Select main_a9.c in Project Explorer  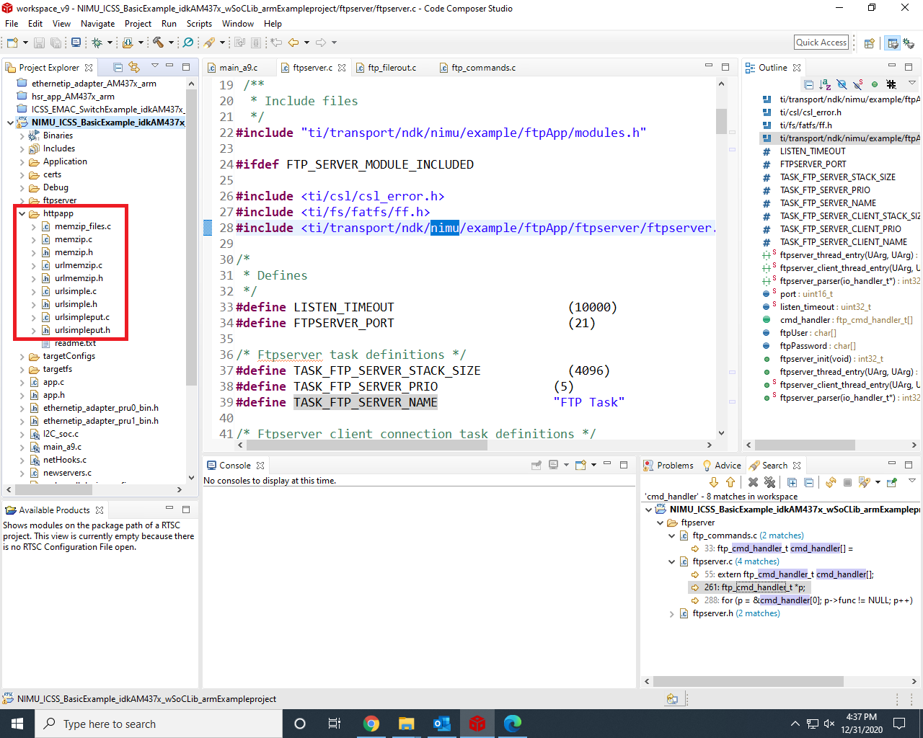click(x=63, y=447)
